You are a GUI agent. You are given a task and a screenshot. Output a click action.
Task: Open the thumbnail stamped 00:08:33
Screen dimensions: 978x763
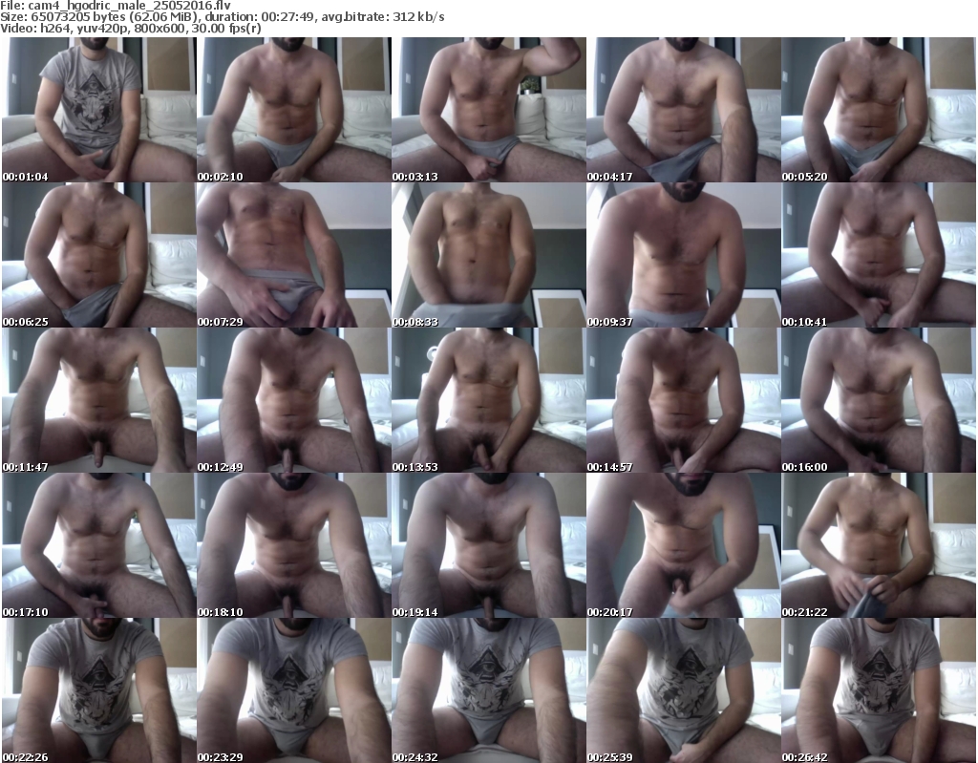(x=488, y=255)
